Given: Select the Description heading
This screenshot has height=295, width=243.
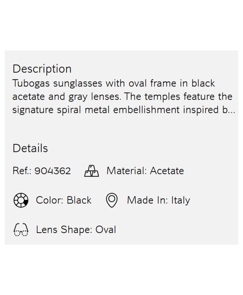Looking at the screenshot, I should [42, 69].
